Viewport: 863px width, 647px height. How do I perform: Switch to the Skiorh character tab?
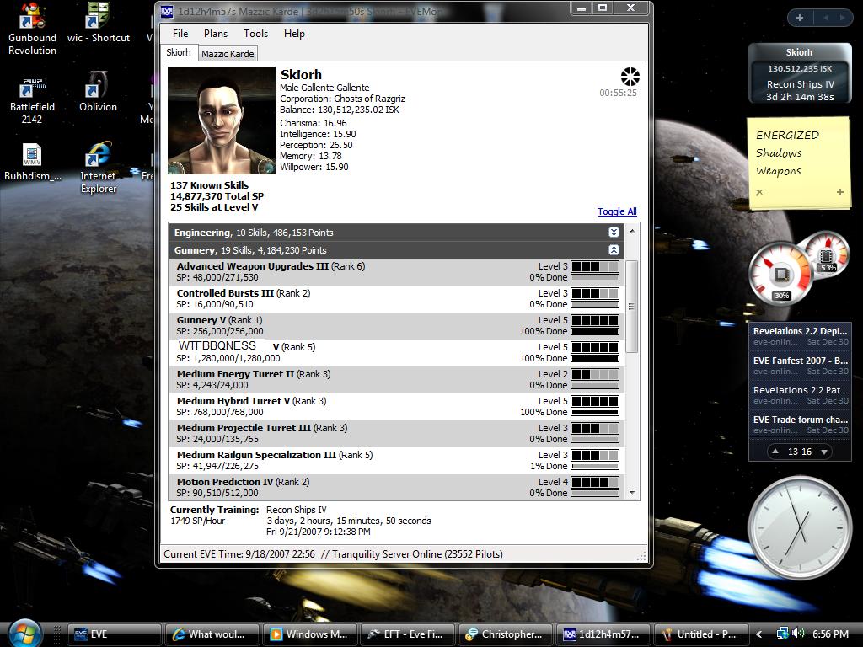(x=179, y=52)
